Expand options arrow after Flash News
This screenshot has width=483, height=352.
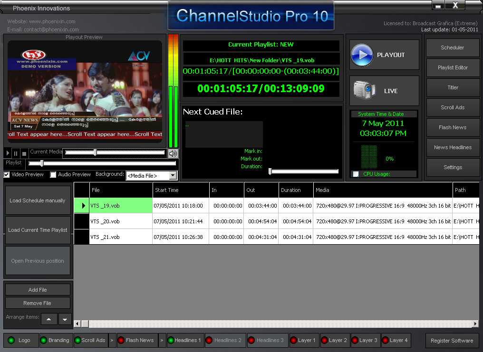pos(162,340)
